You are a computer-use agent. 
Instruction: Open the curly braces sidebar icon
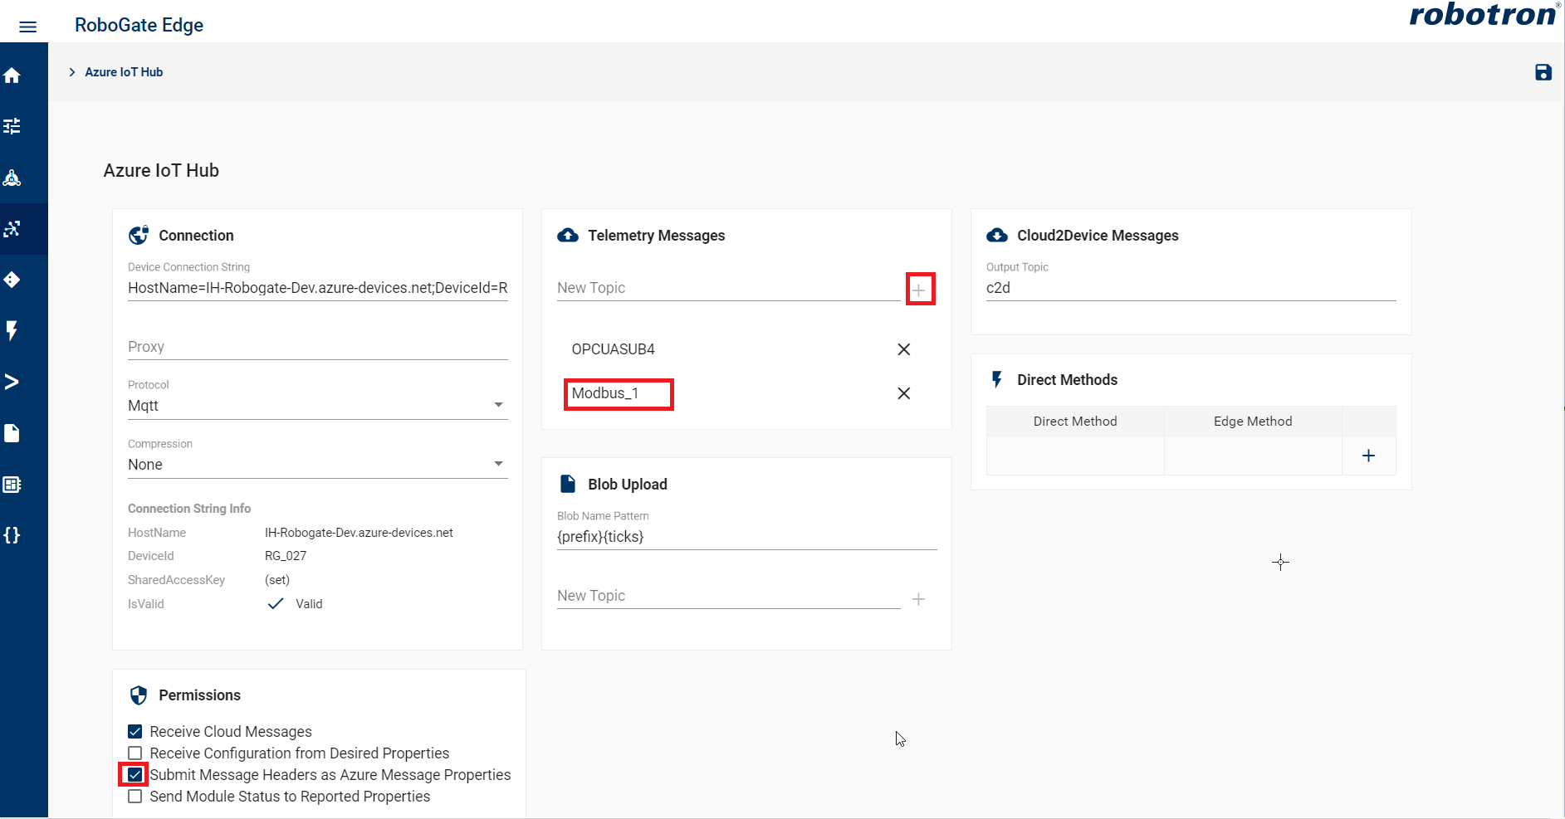pyautogui.click(x=12, y=535)
